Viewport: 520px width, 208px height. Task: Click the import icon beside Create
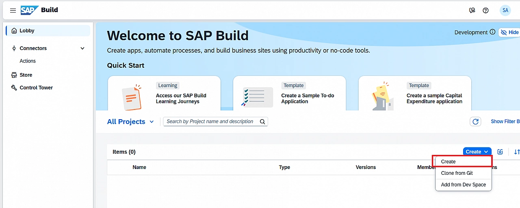tap(500, 152)
